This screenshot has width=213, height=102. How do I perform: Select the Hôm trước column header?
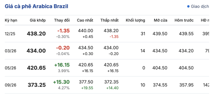[184, 20]
